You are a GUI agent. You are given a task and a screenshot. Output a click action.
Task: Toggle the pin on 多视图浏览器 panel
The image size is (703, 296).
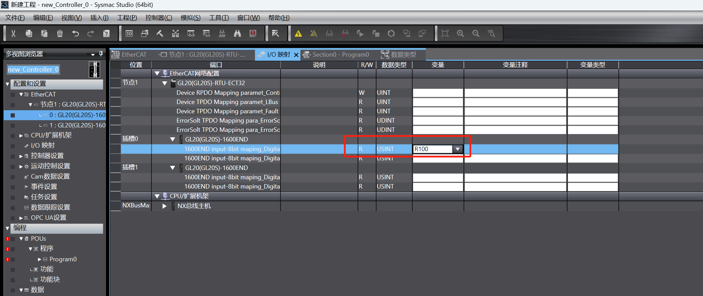click(101, 54)
